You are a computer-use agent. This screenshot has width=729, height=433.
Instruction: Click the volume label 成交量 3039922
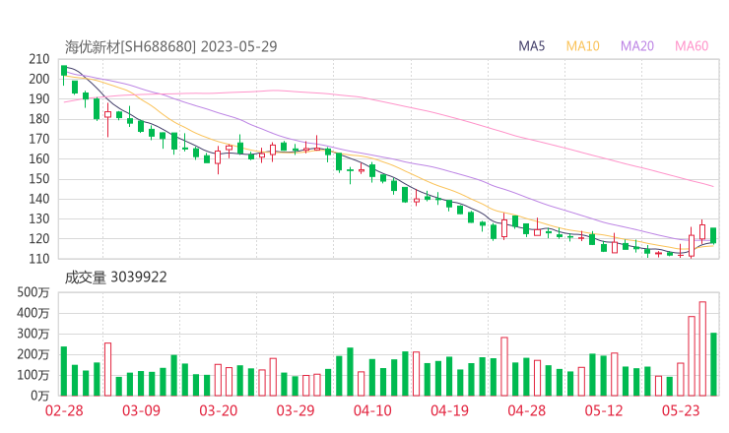tap(115, 278)
